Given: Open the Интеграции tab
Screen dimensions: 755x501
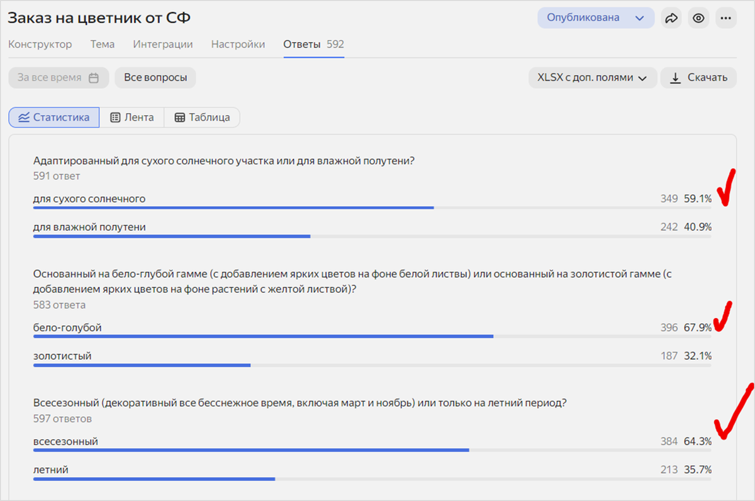Looking at the screenshot, I should tap(163, 45).
